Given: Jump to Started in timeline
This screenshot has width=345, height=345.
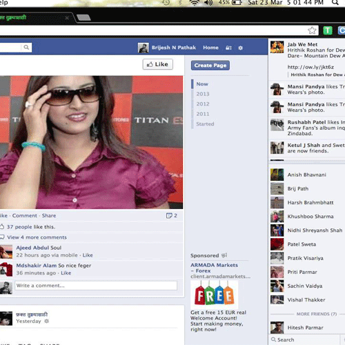Looking at the screenshot, I should tap(205, 124).
